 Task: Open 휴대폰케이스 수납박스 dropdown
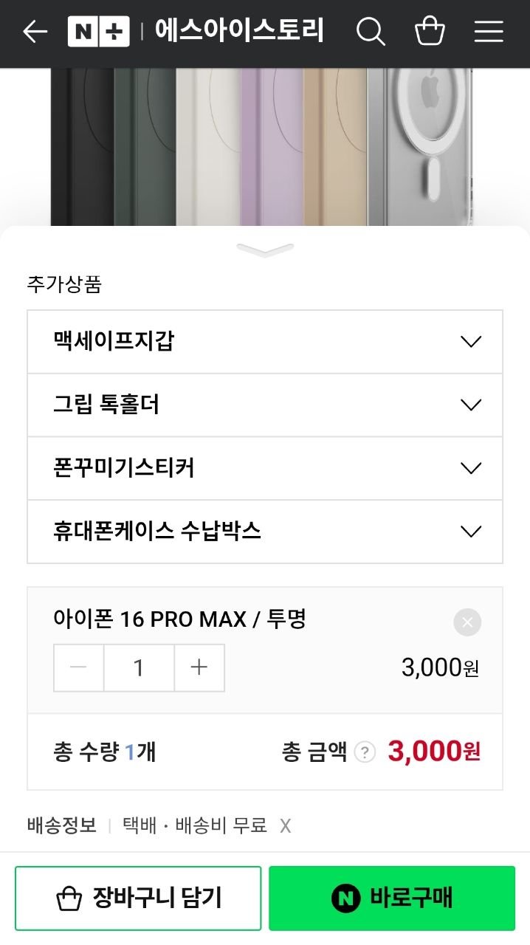click(265, 532)
